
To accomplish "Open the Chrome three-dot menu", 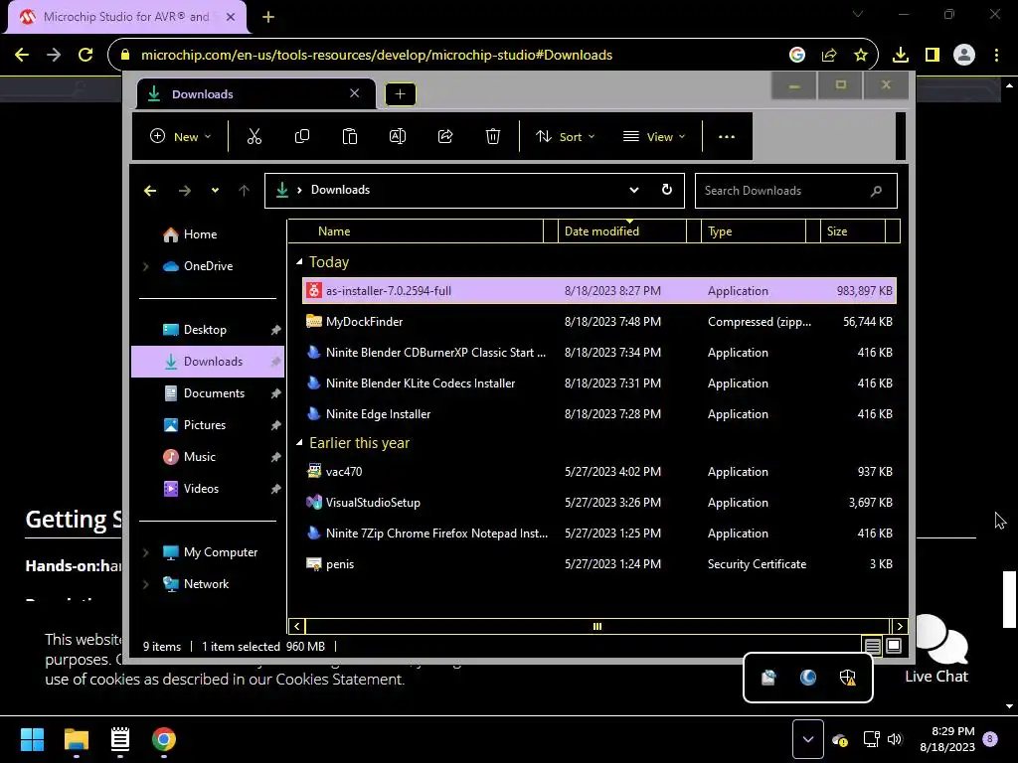I will tap(996, 56).
